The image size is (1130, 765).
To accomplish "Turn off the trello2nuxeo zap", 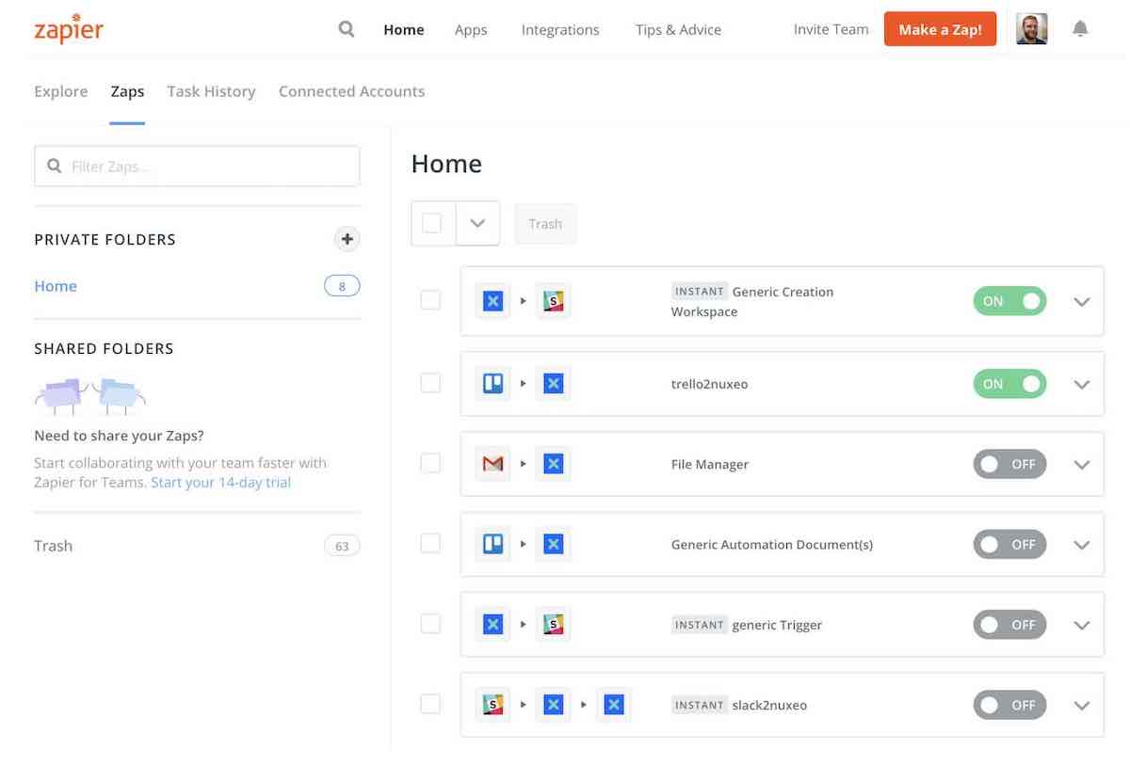I will (1009, 384).
